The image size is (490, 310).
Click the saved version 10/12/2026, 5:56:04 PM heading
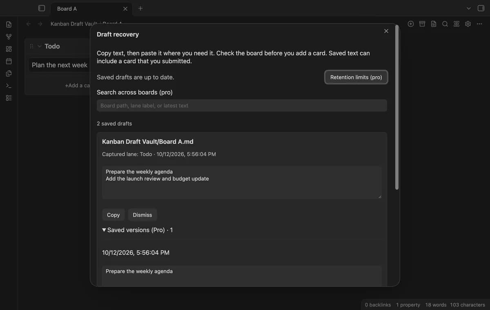136,252
